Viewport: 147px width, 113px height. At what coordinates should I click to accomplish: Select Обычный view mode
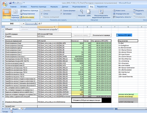[x=7, y=14]
